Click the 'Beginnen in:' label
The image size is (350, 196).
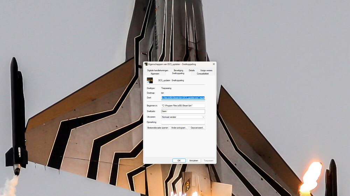(152, 106)
